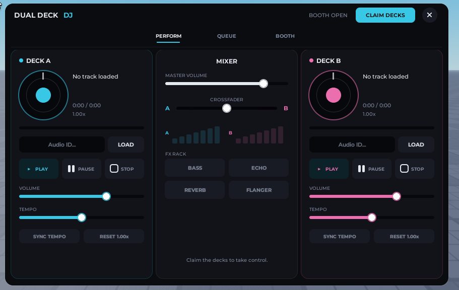Click Deck A's 0:00 / 0:00 time readout
Image resolution: width=459 pixels, height=290 pixels.
click(87, 105)
